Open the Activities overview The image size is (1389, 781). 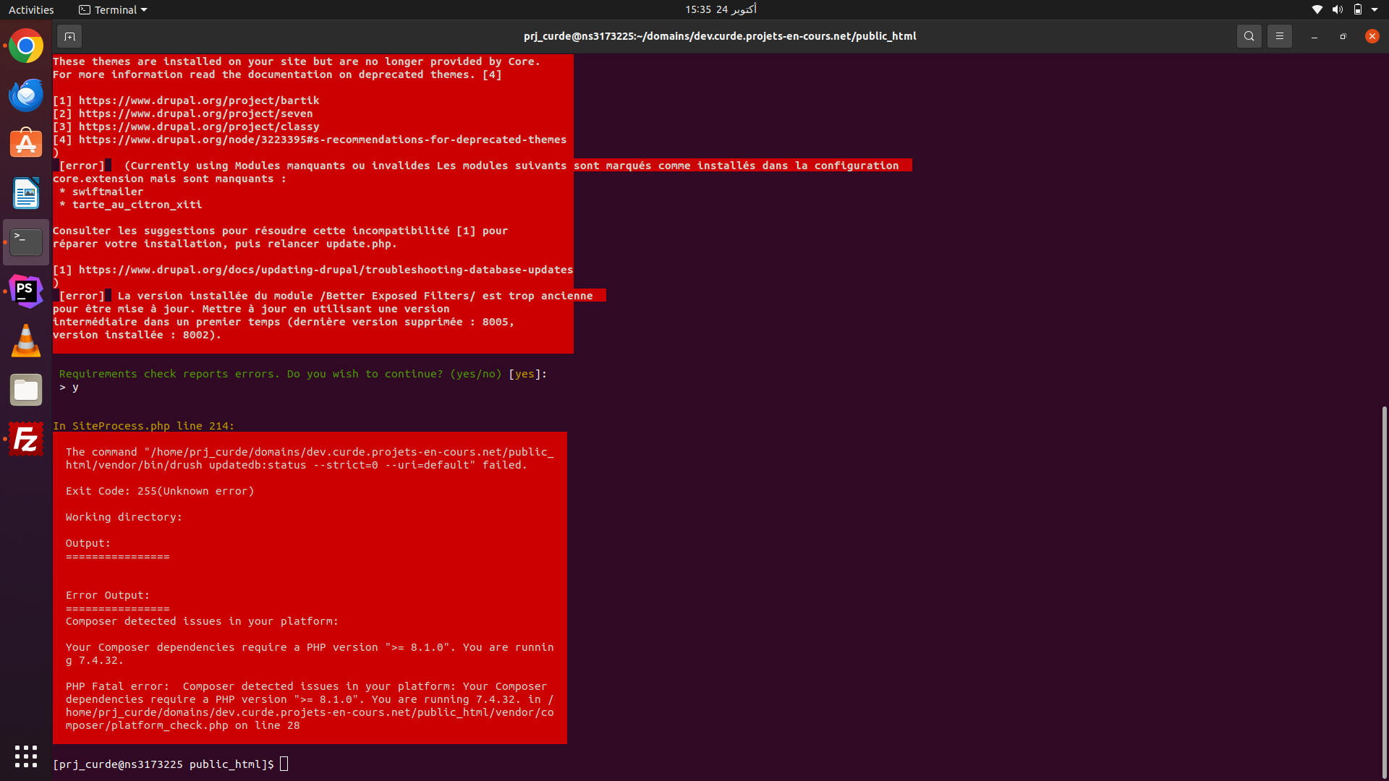pyautogui.click(x=31, y=9)
